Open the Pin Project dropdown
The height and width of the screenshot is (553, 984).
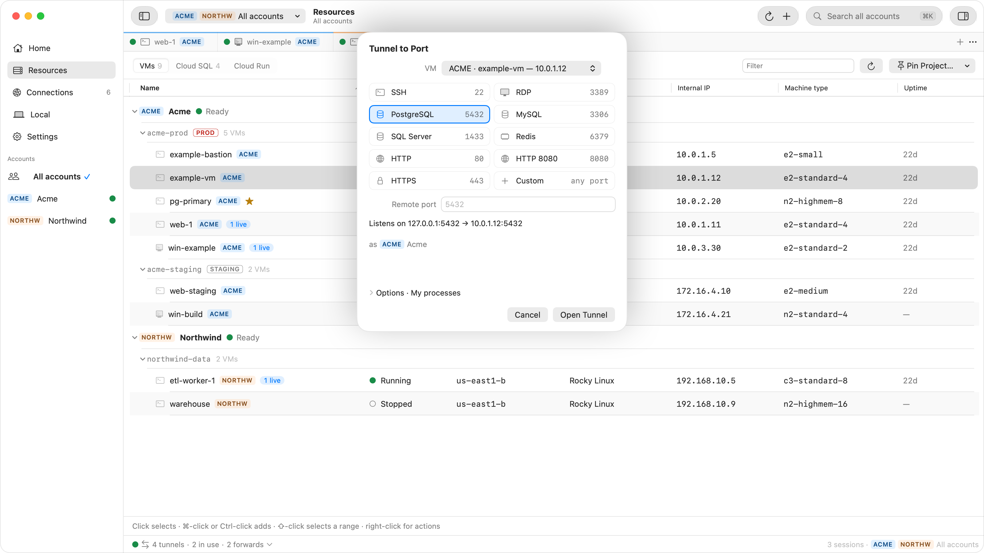click(932, 66)
